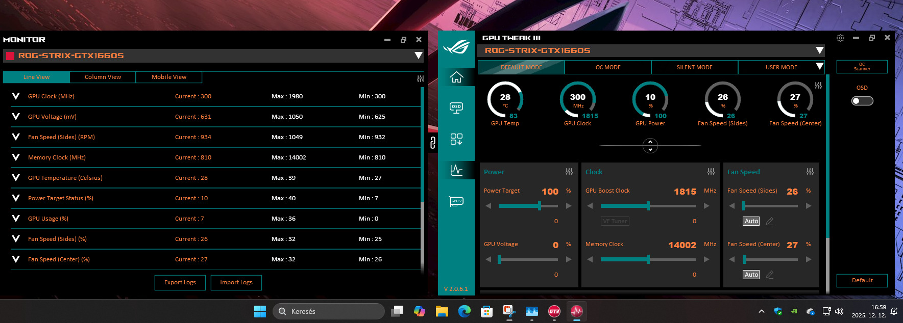Click the Default reset button
This screenshot has width=903, height=323.
coord(862,280)
